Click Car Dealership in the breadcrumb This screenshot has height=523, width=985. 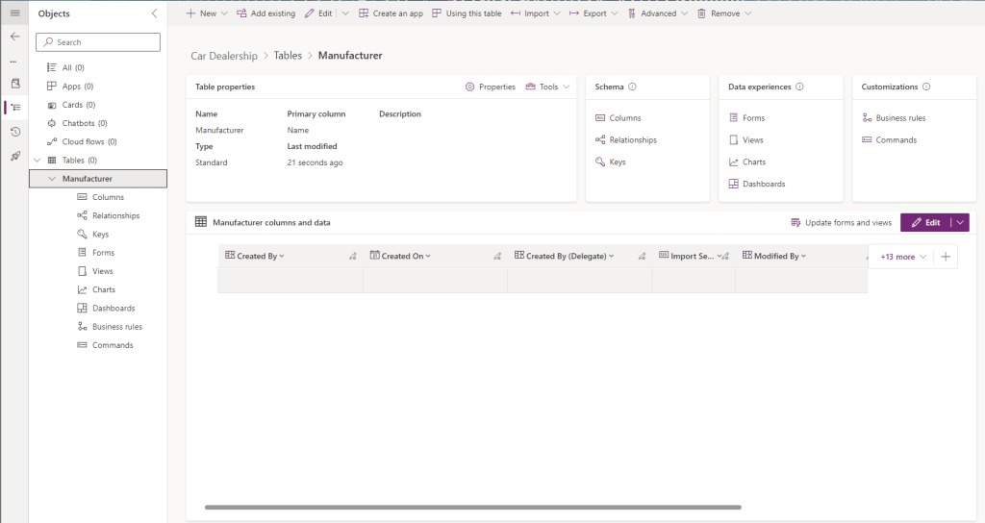(x=224, y=56)
